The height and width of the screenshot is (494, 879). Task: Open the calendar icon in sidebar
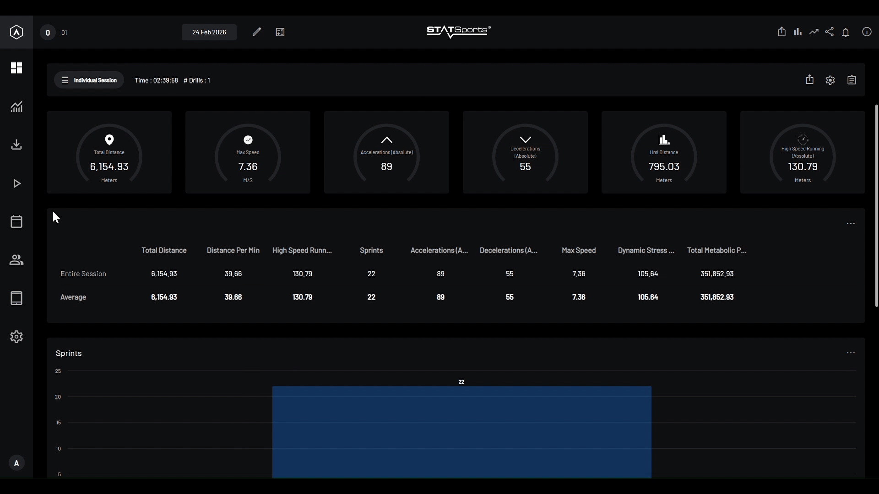pos(16,221)
